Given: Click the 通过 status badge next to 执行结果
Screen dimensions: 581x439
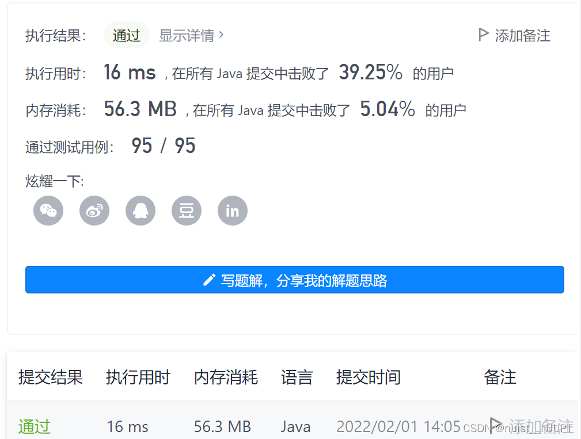Looking at the screenshot, I should point(126,35).
